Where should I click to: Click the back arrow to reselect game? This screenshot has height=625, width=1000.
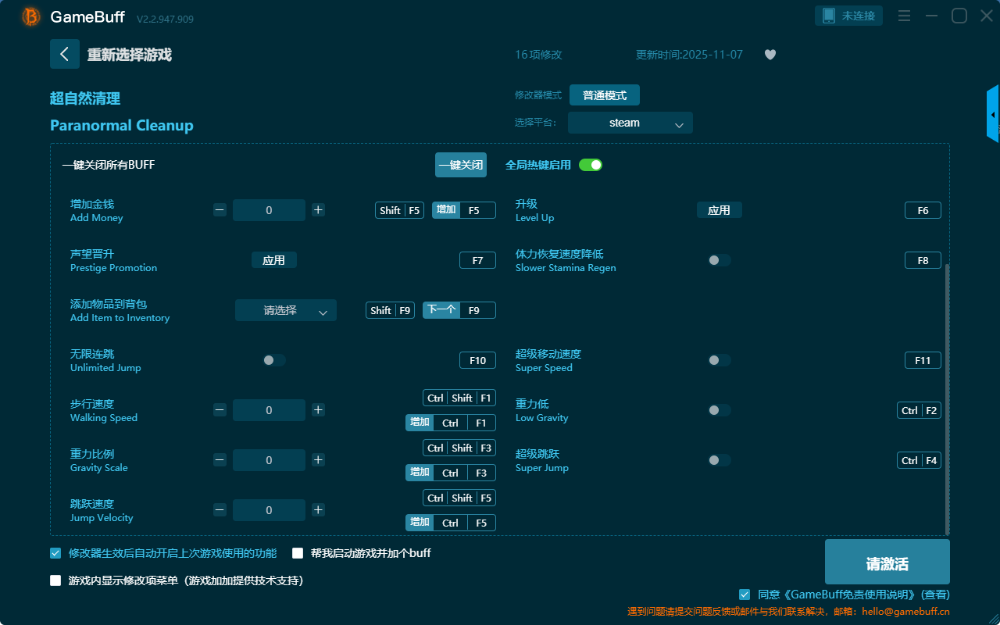pyautogui.click(x=64, y=54)
